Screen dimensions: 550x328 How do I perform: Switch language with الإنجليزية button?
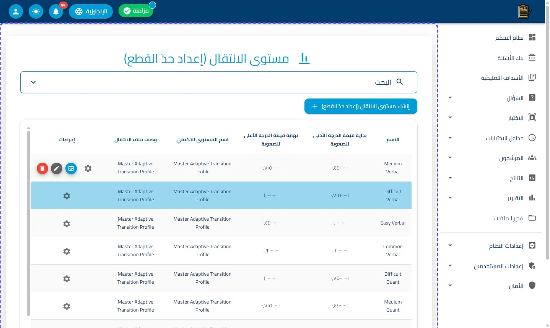pyautogui.click(x=91, y=11)
